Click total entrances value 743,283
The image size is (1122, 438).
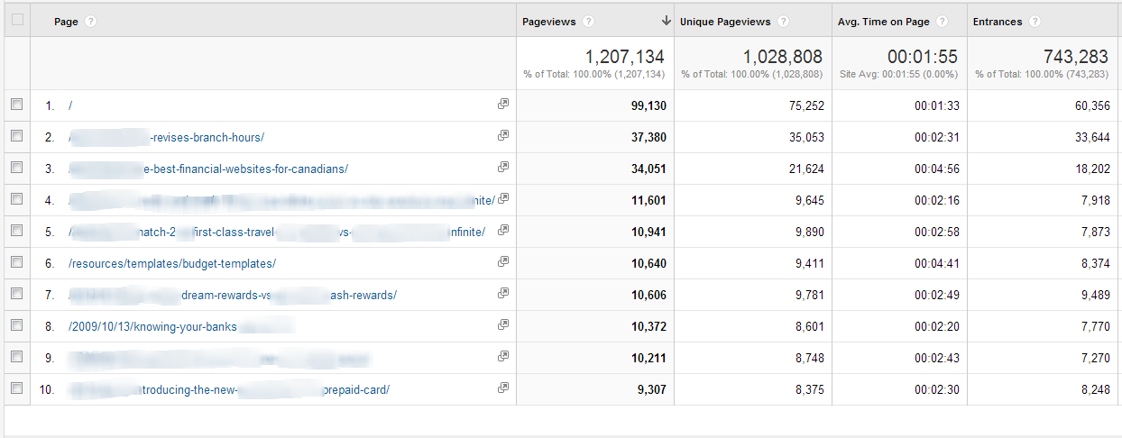pos(1076,57)
